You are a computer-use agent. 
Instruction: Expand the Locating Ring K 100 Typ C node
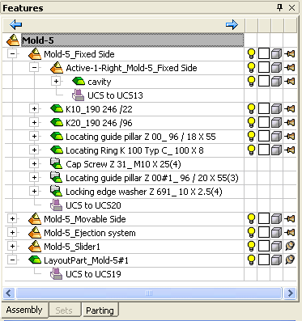[34, 150]
